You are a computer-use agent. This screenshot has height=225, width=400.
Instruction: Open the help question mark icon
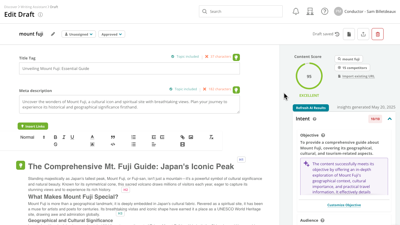325,11
